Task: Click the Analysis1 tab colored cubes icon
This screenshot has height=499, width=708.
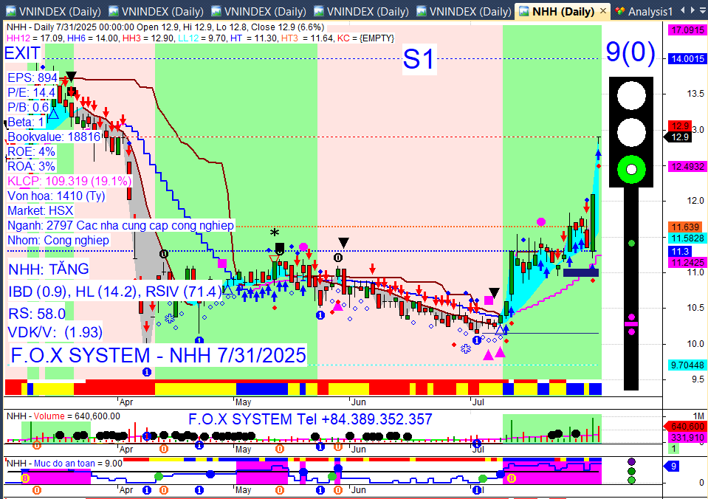Action: pyautogui.click(x=620, y=11)
